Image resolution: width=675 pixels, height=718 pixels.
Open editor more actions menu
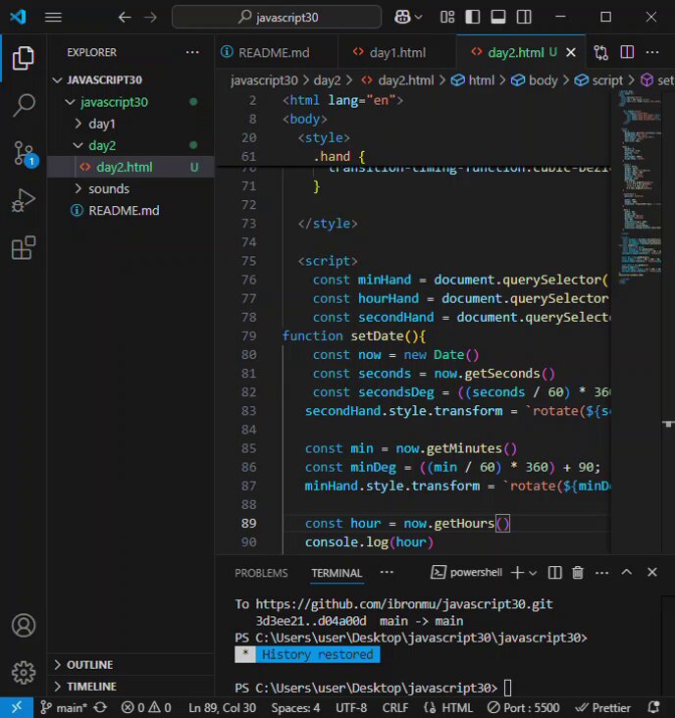point(652,52)
